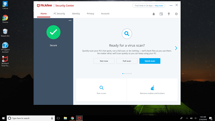The height and width of the screenshot is (121, 215).
Task: Click the volume speaker tray icon
Action: (x=196, y=118)
